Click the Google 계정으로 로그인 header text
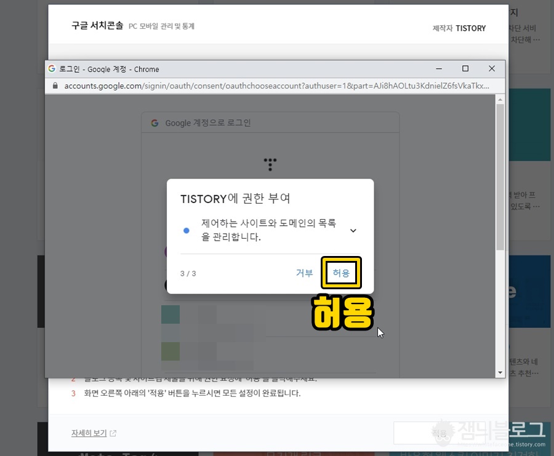The width and height of the screenshot is (554, 456). 208,123
